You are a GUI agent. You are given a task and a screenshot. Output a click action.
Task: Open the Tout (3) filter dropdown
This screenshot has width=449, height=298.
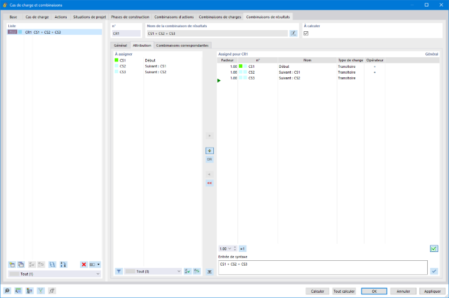pyautogui.click(x=153, y=271)
